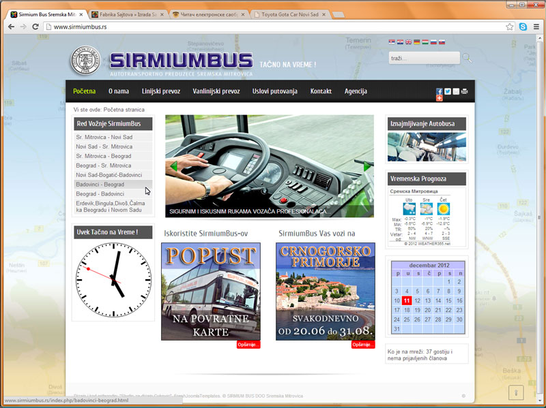Click the email share envelope icon
The height and width of the screenshot is (408, 546).
[x=456, y=91]
